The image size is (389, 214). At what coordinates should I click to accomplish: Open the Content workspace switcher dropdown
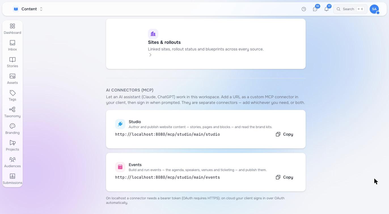click(28, 9)
